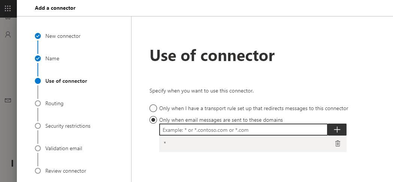Click the mail envelope icon in left rail
Viewport: 393px width, 182px height.
(x=8, y=100)
